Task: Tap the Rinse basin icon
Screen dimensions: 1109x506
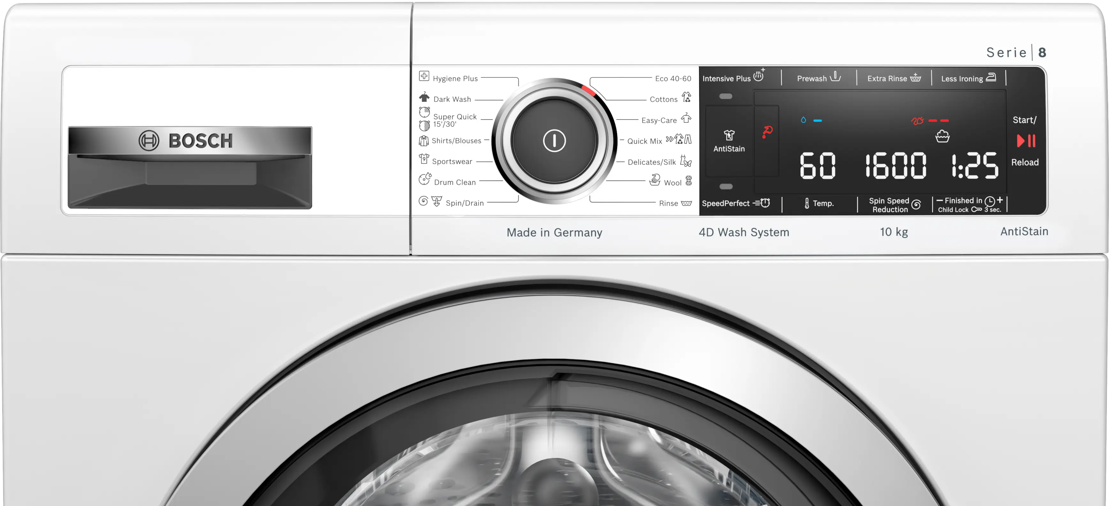Action: pos(687,203)
